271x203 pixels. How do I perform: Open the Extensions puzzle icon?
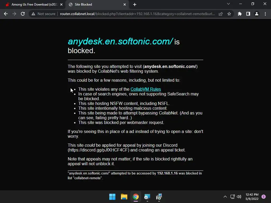tap(240, 14)
